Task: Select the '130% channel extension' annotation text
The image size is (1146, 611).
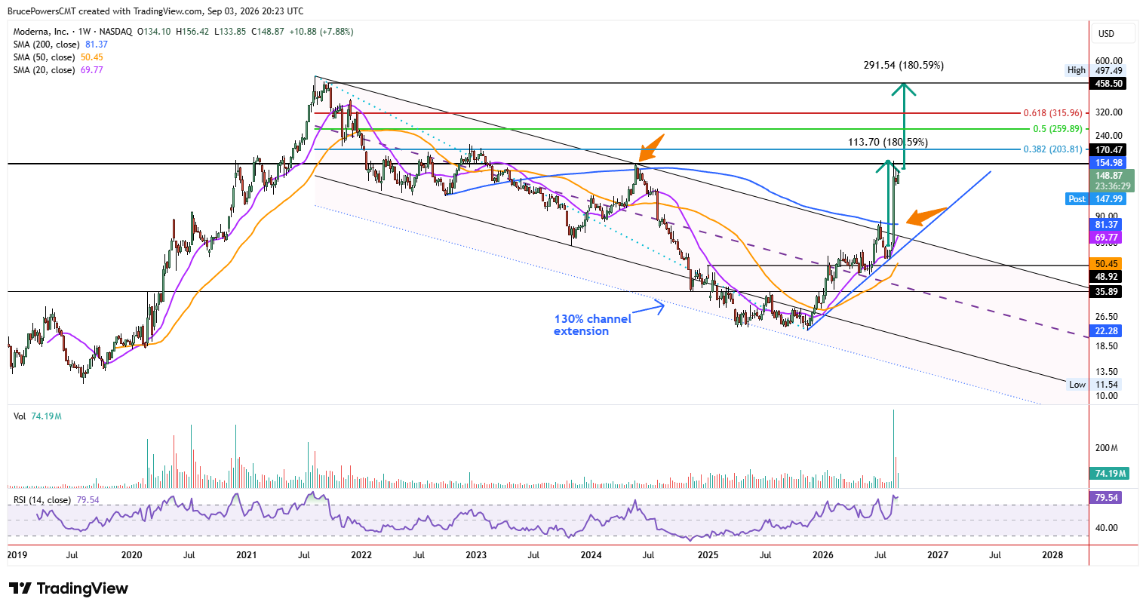Action: point(592,325)
